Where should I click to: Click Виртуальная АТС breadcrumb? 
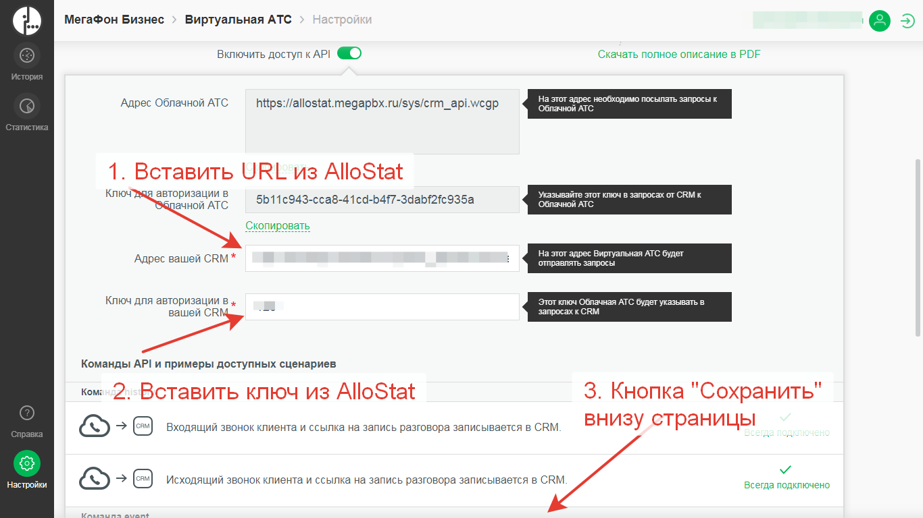(239, 20)
